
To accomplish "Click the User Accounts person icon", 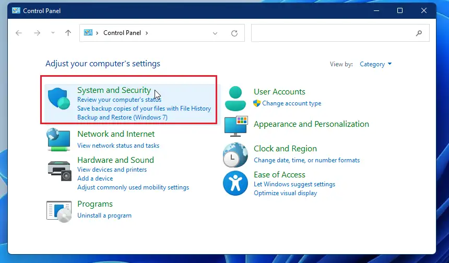I will 235,99.
